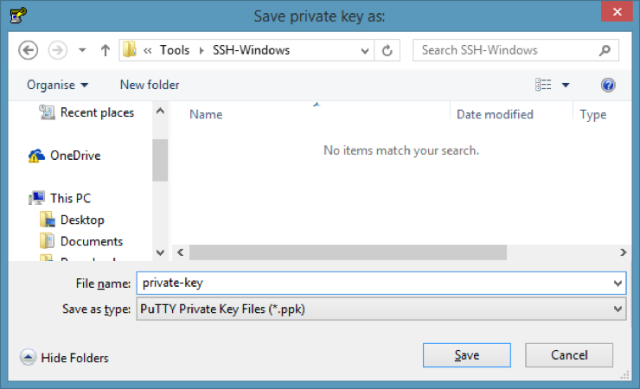Image resolution: width=640 pixels, height=389 pixels.
Task: Click the Forward navigation arrow
Action: coord(58,50)
